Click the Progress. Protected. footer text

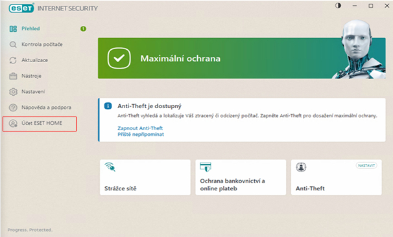click(x=30, y=230)
